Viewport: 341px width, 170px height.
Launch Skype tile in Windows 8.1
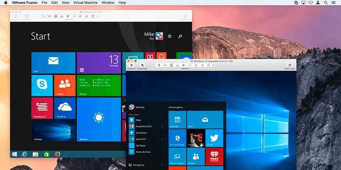42,85
